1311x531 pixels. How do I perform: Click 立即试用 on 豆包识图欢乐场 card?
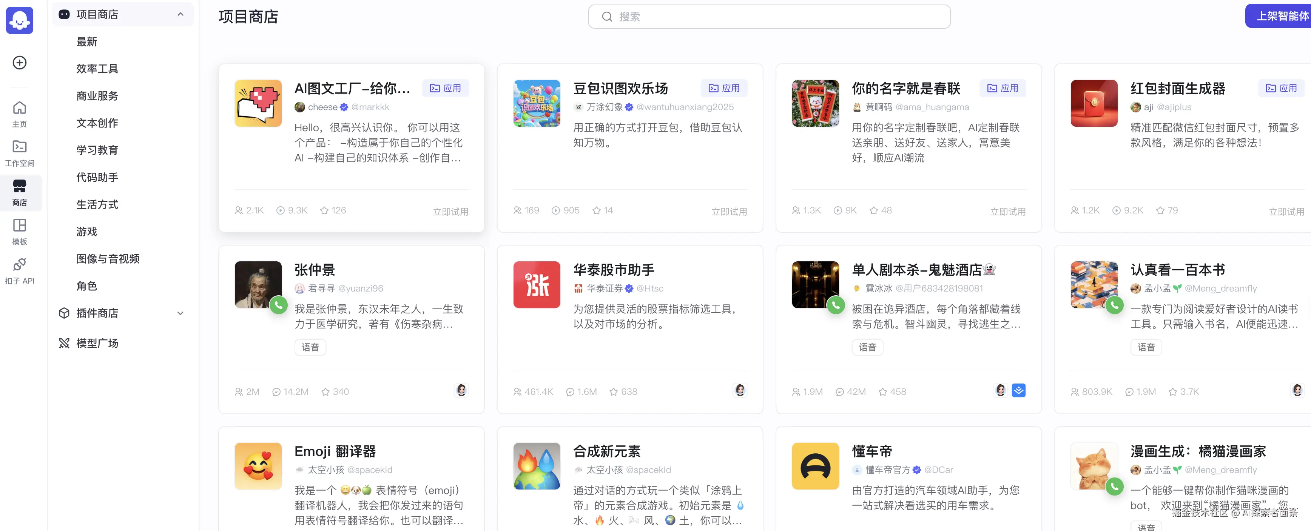[729, 212]
